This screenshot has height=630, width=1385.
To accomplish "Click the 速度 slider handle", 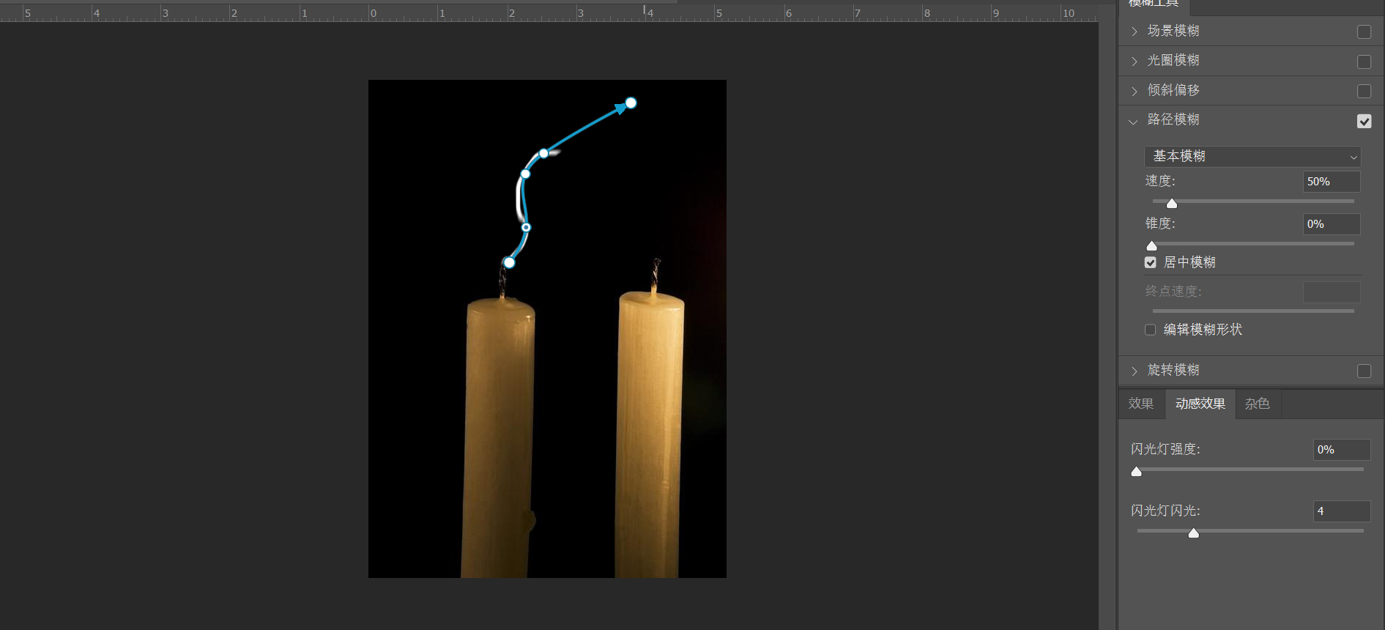I will coord(1172,203).
